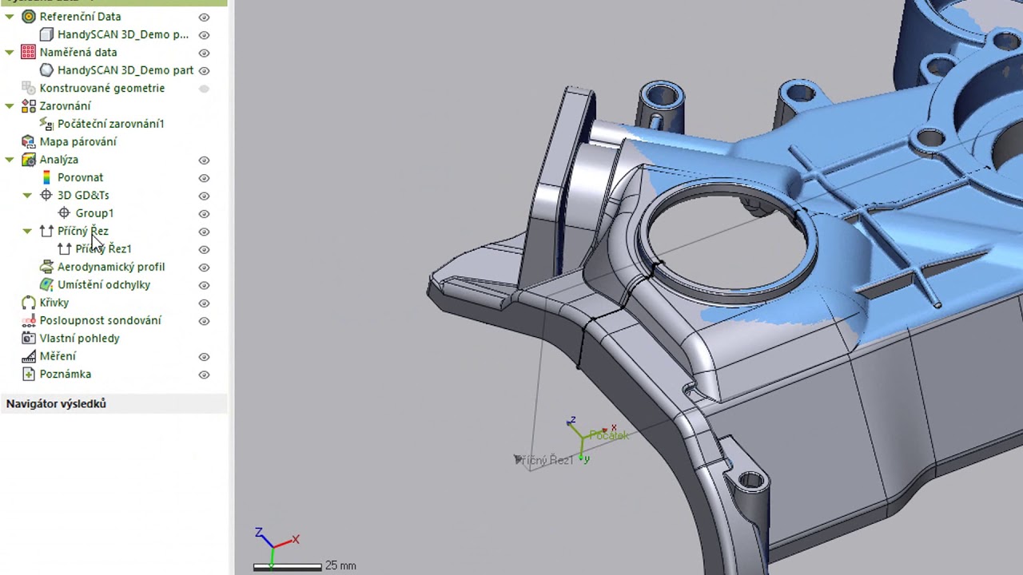
Task: Click the Mapa párování icon
Action: [x=29, y=141]
